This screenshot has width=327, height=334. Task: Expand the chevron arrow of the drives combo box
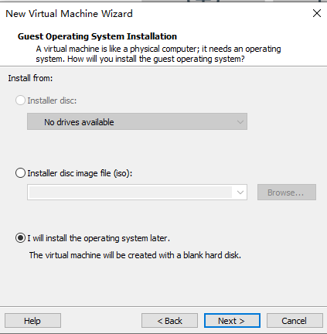(240, 121)
